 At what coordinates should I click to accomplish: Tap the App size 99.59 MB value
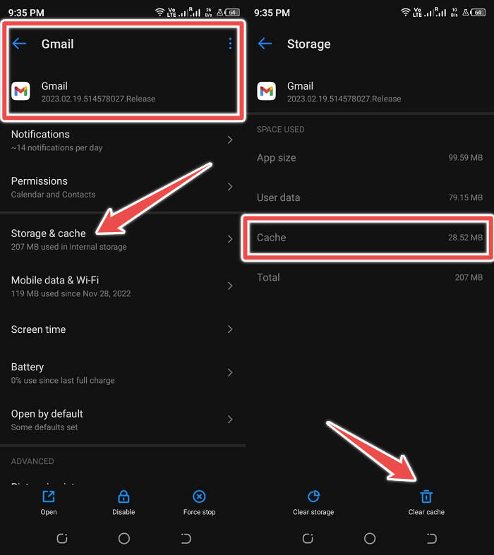[465, 157]
